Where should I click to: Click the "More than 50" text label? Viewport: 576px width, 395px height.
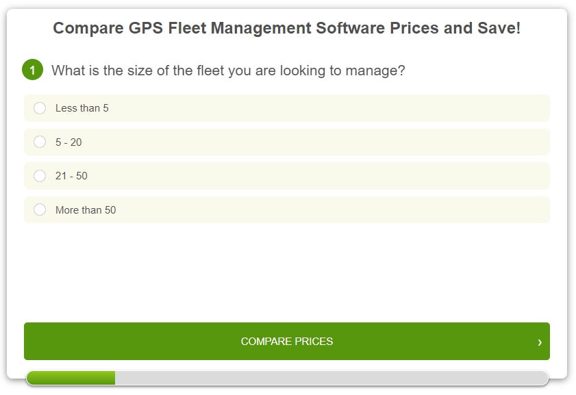click(84, 209)
